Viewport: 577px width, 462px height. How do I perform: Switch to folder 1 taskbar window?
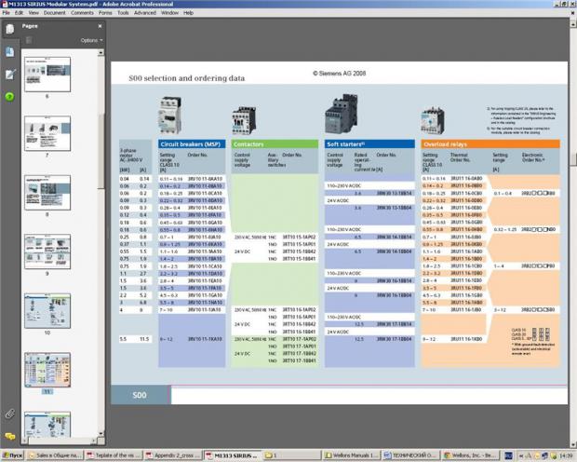(x=291, y=455)
